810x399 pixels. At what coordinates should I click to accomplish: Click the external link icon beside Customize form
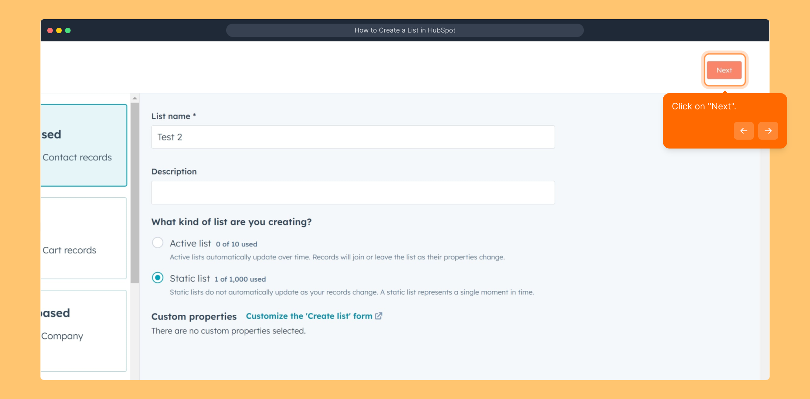pyautogui.click(x=379, y=316)
